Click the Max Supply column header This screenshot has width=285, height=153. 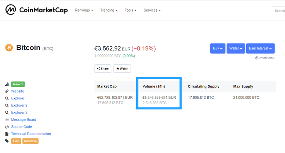pyautogui.click(x=243, y=86)
